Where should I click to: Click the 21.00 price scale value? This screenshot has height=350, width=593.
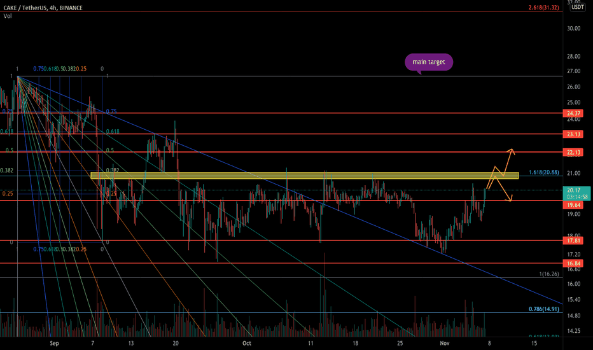point(573,173)
